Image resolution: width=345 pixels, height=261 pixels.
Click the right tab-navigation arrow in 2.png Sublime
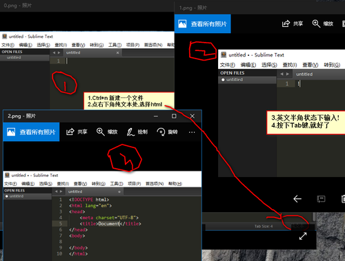61,191
